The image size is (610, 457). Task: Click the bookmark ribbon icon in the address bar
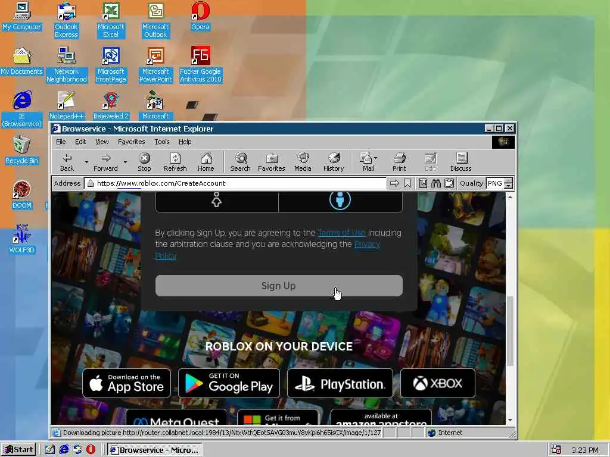point(407,183)
